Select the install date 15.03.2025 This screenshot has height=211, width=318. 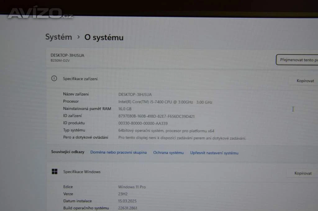coord(127,201)
